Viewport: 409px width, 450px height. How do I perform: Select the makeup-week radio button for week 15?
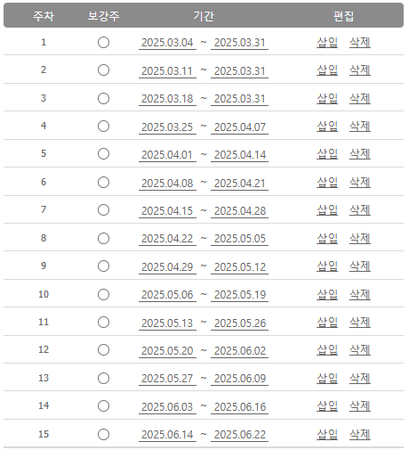103,434
